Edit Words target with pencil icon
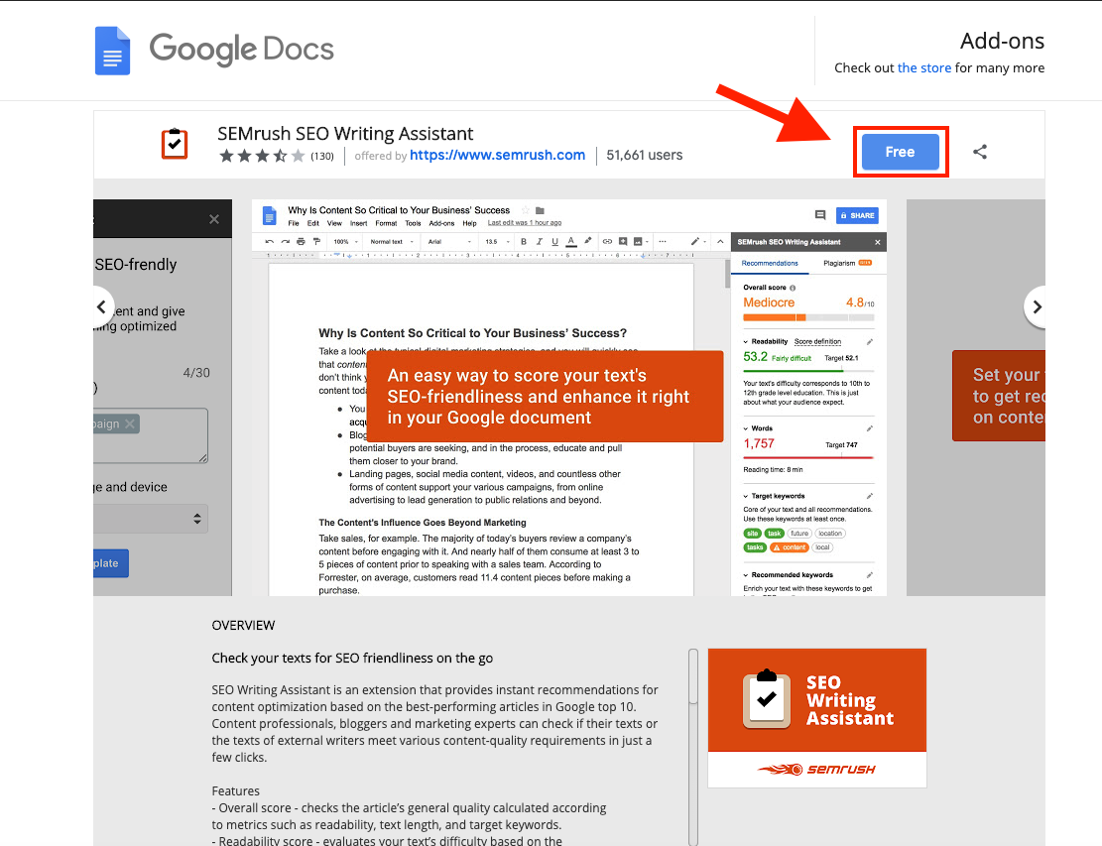Screen dimensions: 1102x846 pyautogui.click(x=869, y=428)
